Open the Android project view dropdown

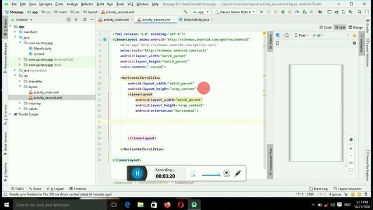pyautogui.click(x=22, y=20)
